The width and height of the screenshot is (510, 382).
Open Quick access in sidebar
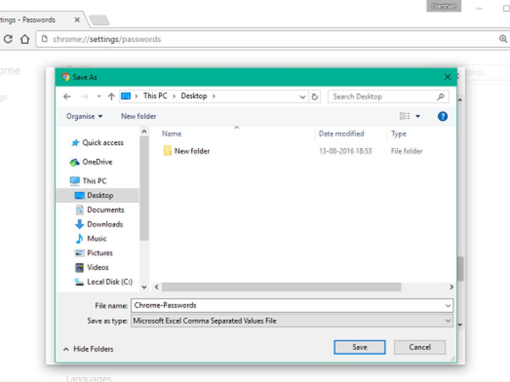(x=97, y=143)
